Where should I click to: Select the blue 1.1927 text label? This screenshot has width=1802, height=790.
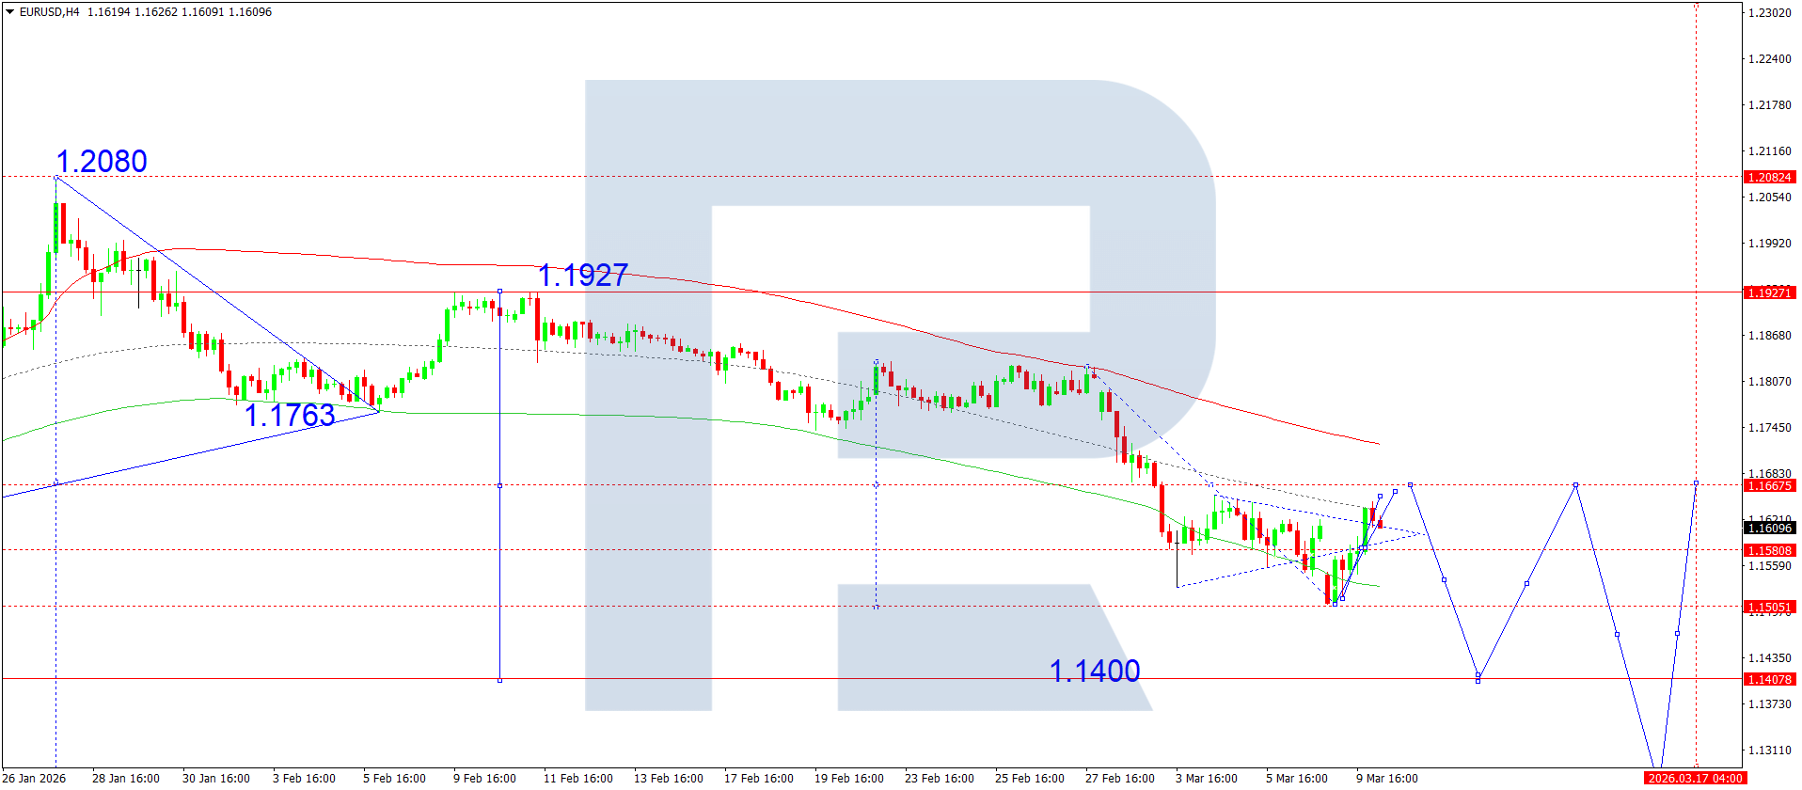[x=583, y=276]
